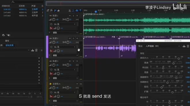
Task: Show the EQ view bars icon
Action: click(58, 11)
